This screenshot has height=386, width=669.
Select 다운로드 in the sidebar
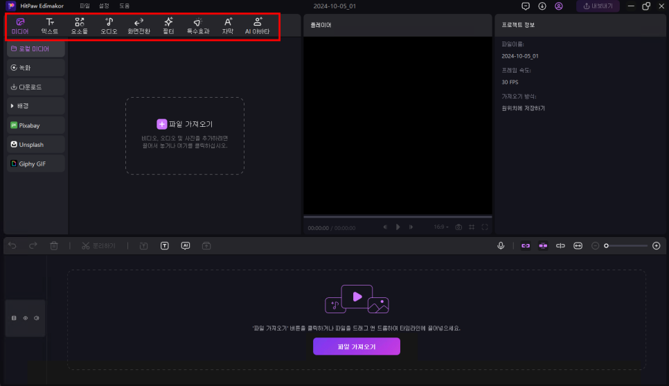click(x=36, y=87)
